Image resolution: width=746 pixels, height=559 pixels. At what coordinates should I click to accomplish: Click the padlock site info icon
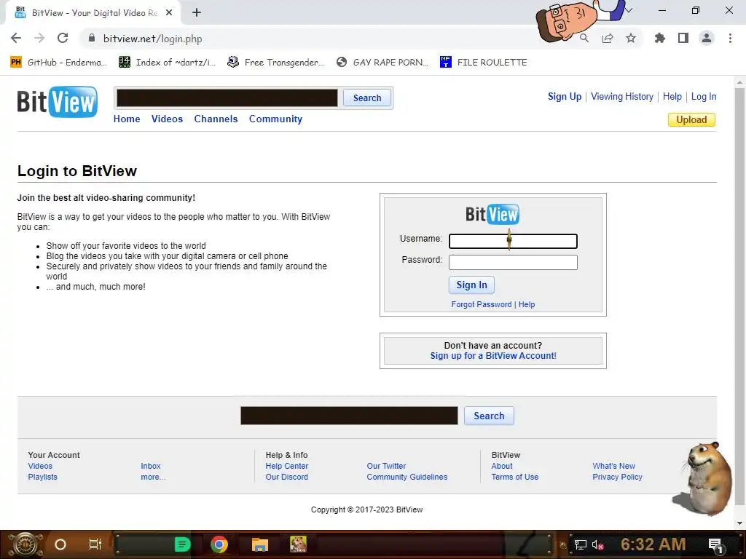point(92,38)
